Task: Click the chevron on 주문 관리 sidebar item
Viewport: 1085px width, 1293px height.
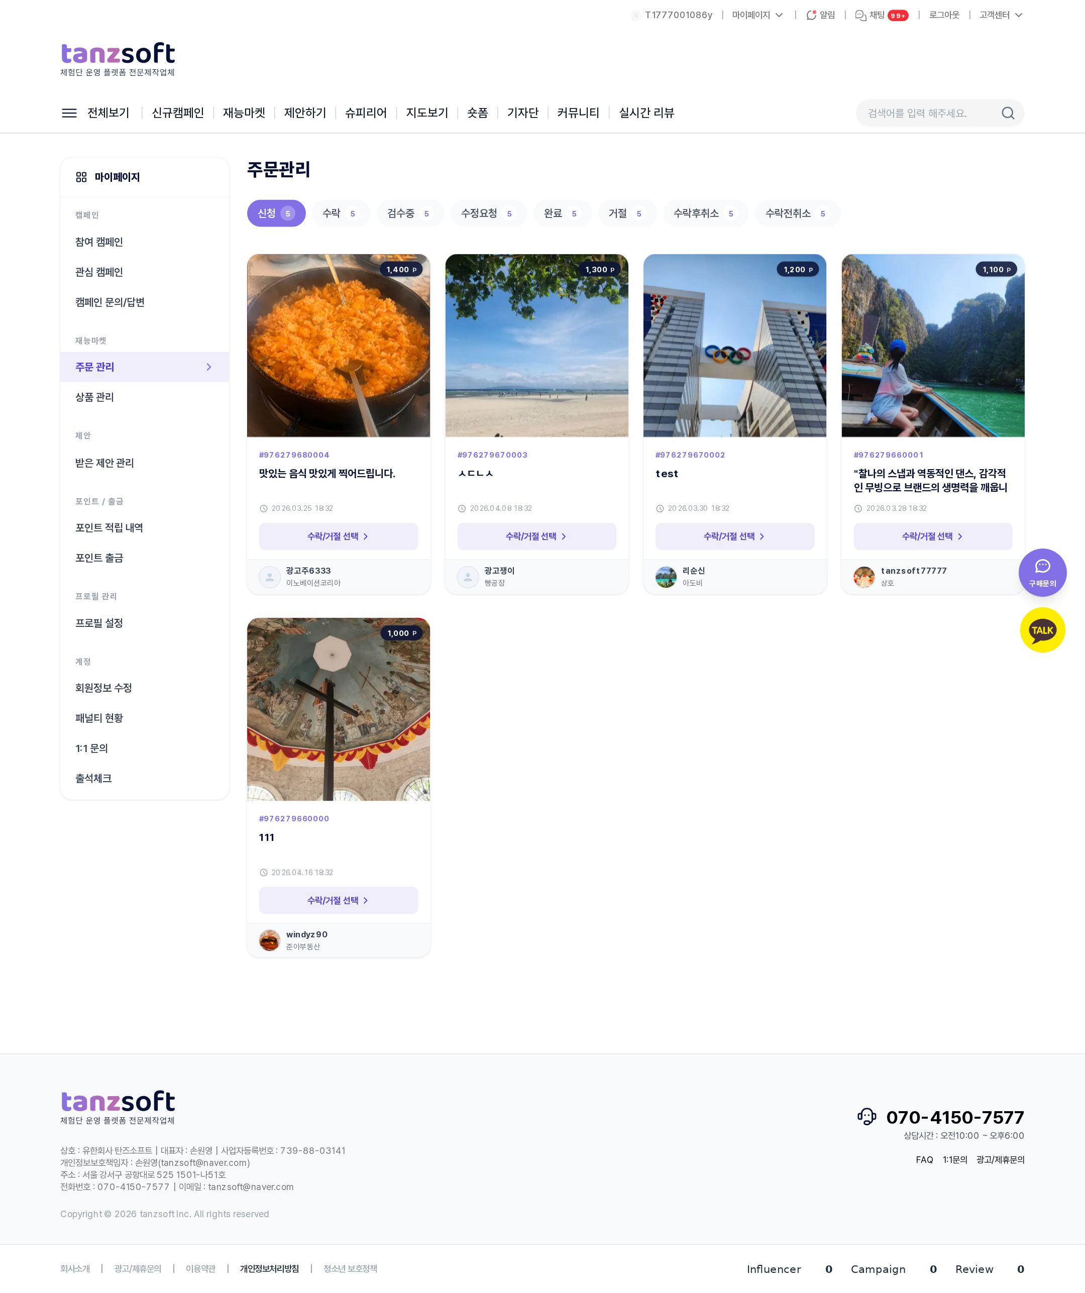Action: tap(209, 367)
